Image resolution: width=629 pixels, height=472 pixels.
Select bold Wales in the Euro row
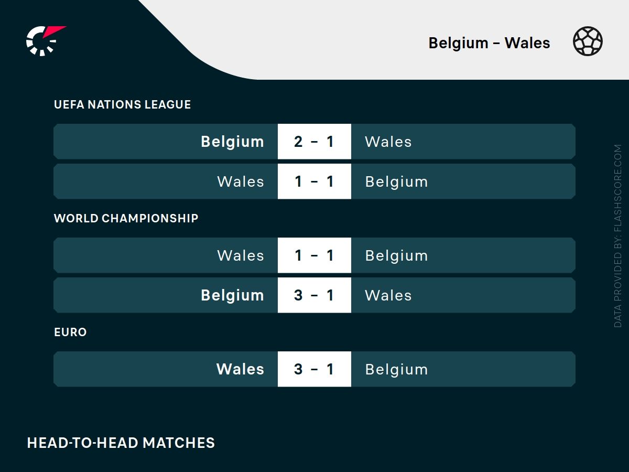(240, 369)
